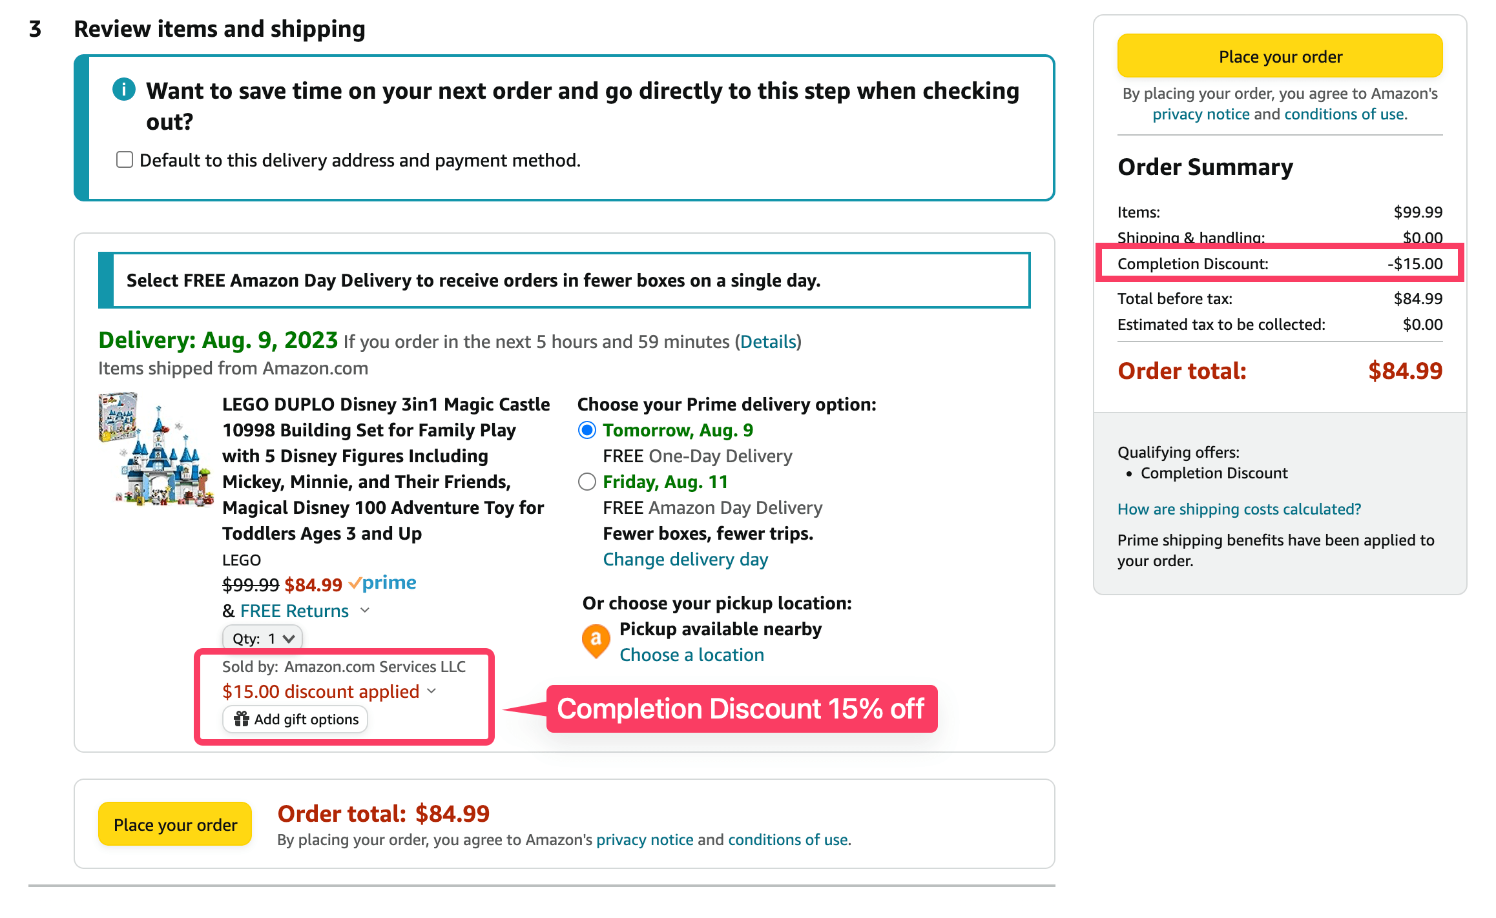Click the Prime logo beside the price
1496x918 pixels.
click(x=383, y=583)
